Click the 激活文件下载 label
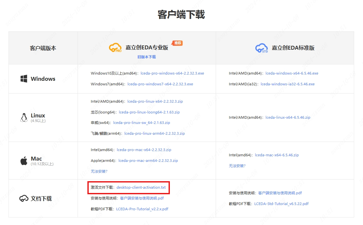The width and height of the screenshot is (363, 225). (103, 187)
